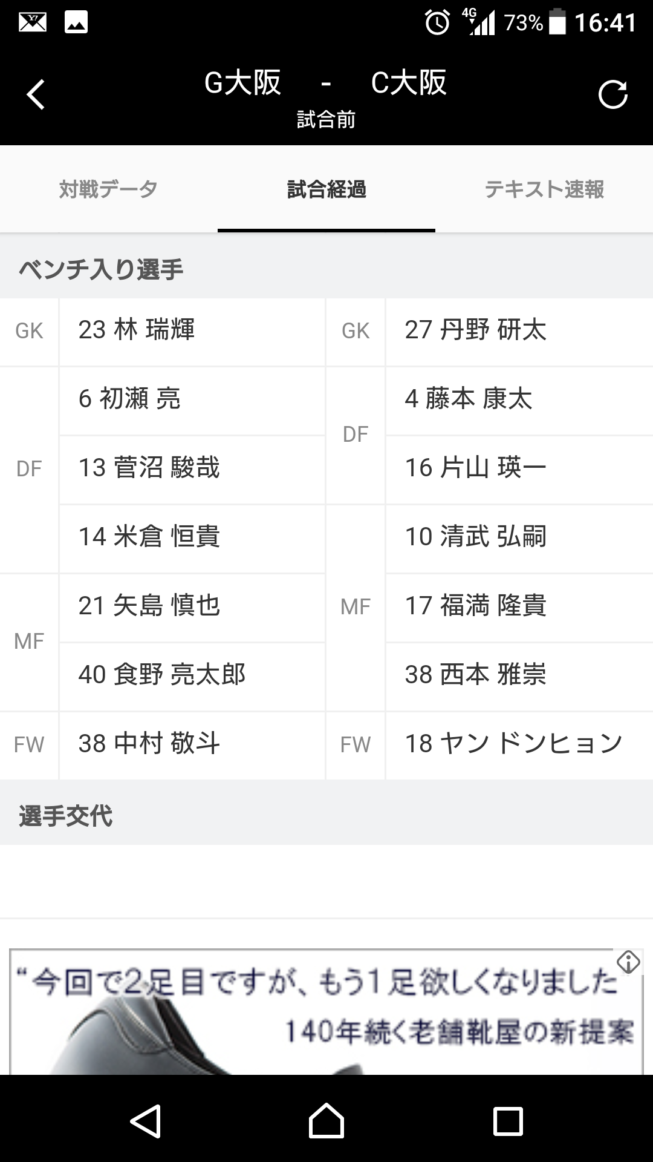Tap the mail notification icon

tap(33, 23)
